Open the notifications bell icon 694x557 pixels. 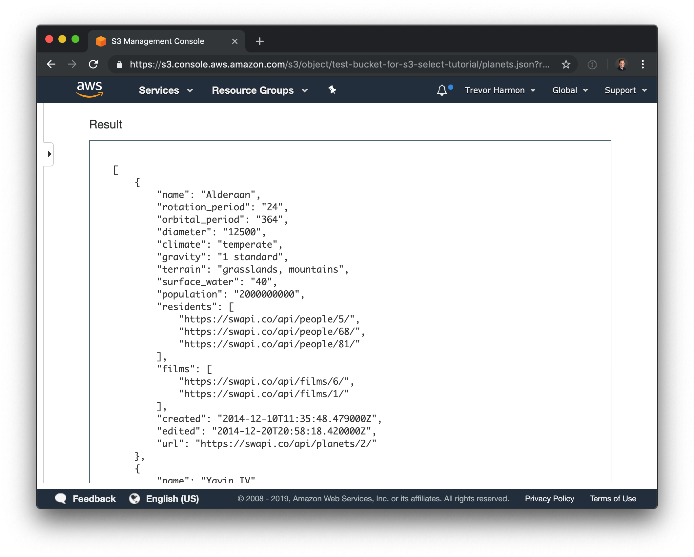[x=442, y=90]
